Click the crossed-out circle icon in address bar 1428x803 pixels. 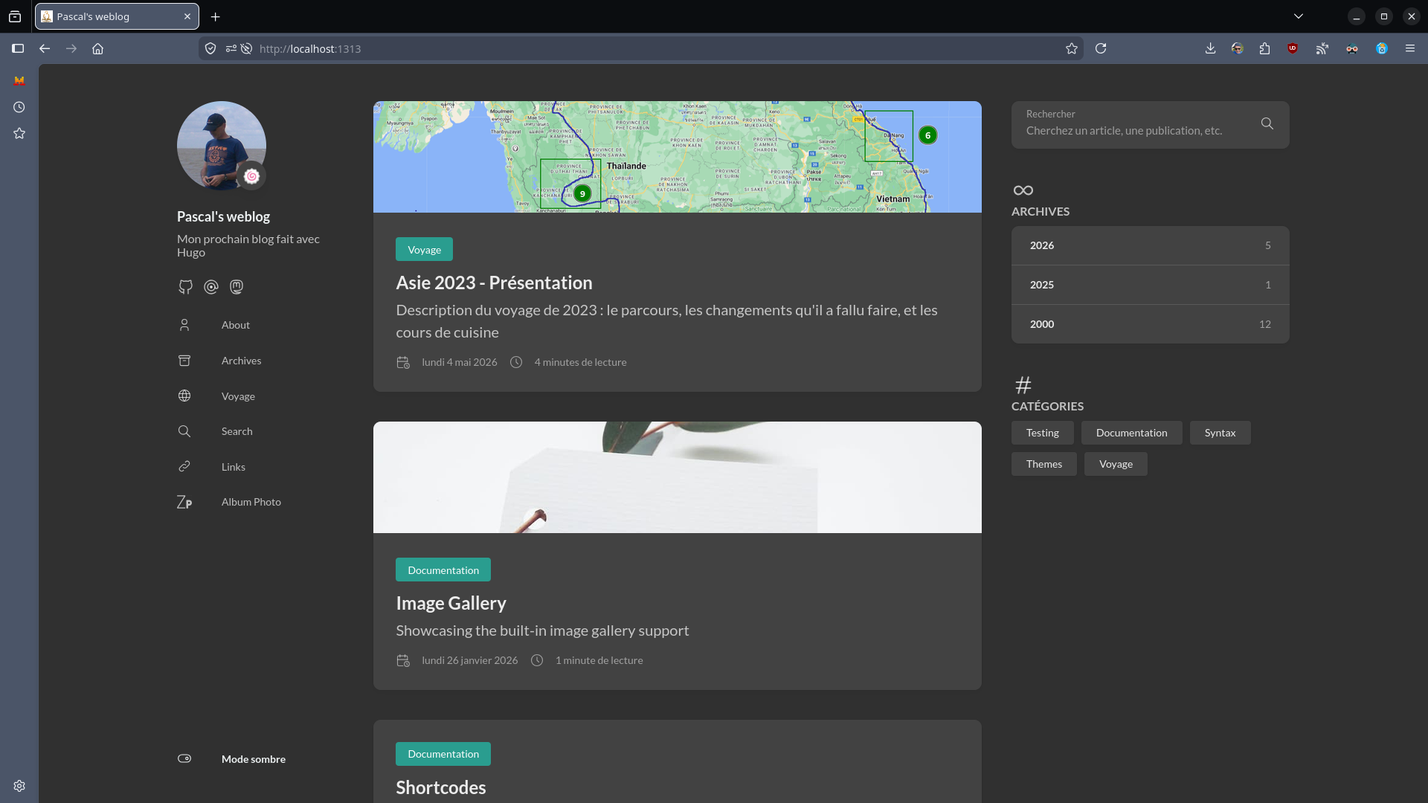(x=246, y=48)
